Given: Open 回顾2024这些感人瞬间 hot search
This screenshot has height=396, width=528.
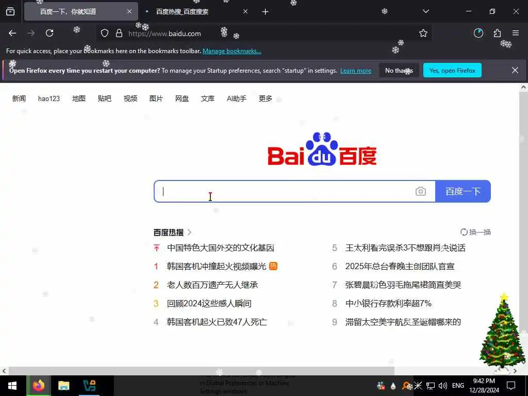Looking at the screenshot, I should pos(209,303).
